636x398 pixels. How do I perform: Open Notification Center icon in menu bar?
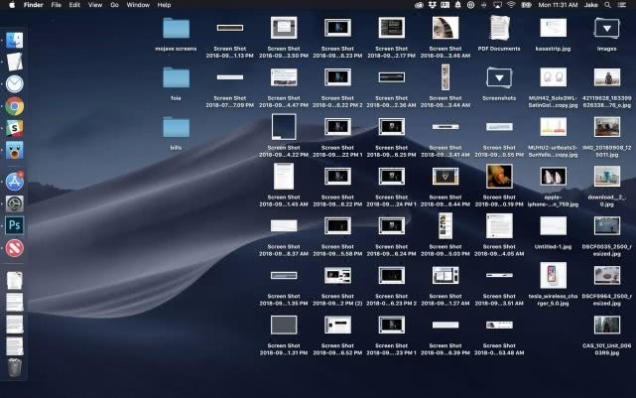[624, 5]
